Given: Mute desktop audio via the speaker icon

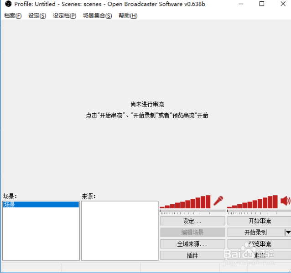Looking at the screenshot, I should pos(286,201).
